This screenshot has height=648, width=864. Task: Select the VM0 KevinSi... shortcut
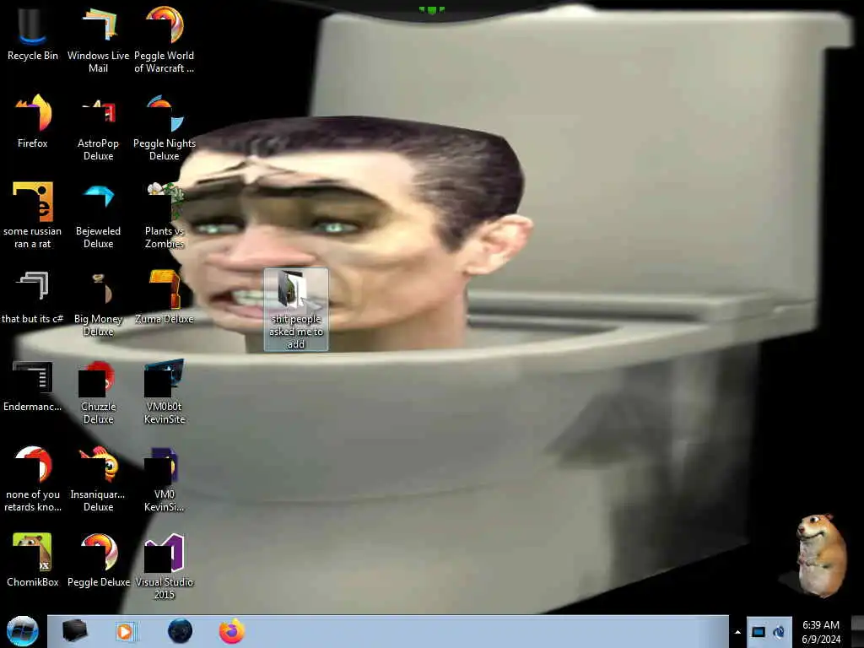point(165,479)
